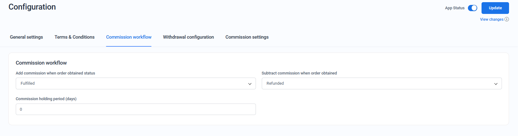Click the Commission workflow section heading

tap(41, 63)
